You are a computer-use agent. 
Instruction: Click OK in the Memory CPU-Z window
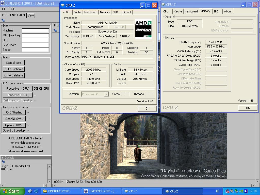248,108
